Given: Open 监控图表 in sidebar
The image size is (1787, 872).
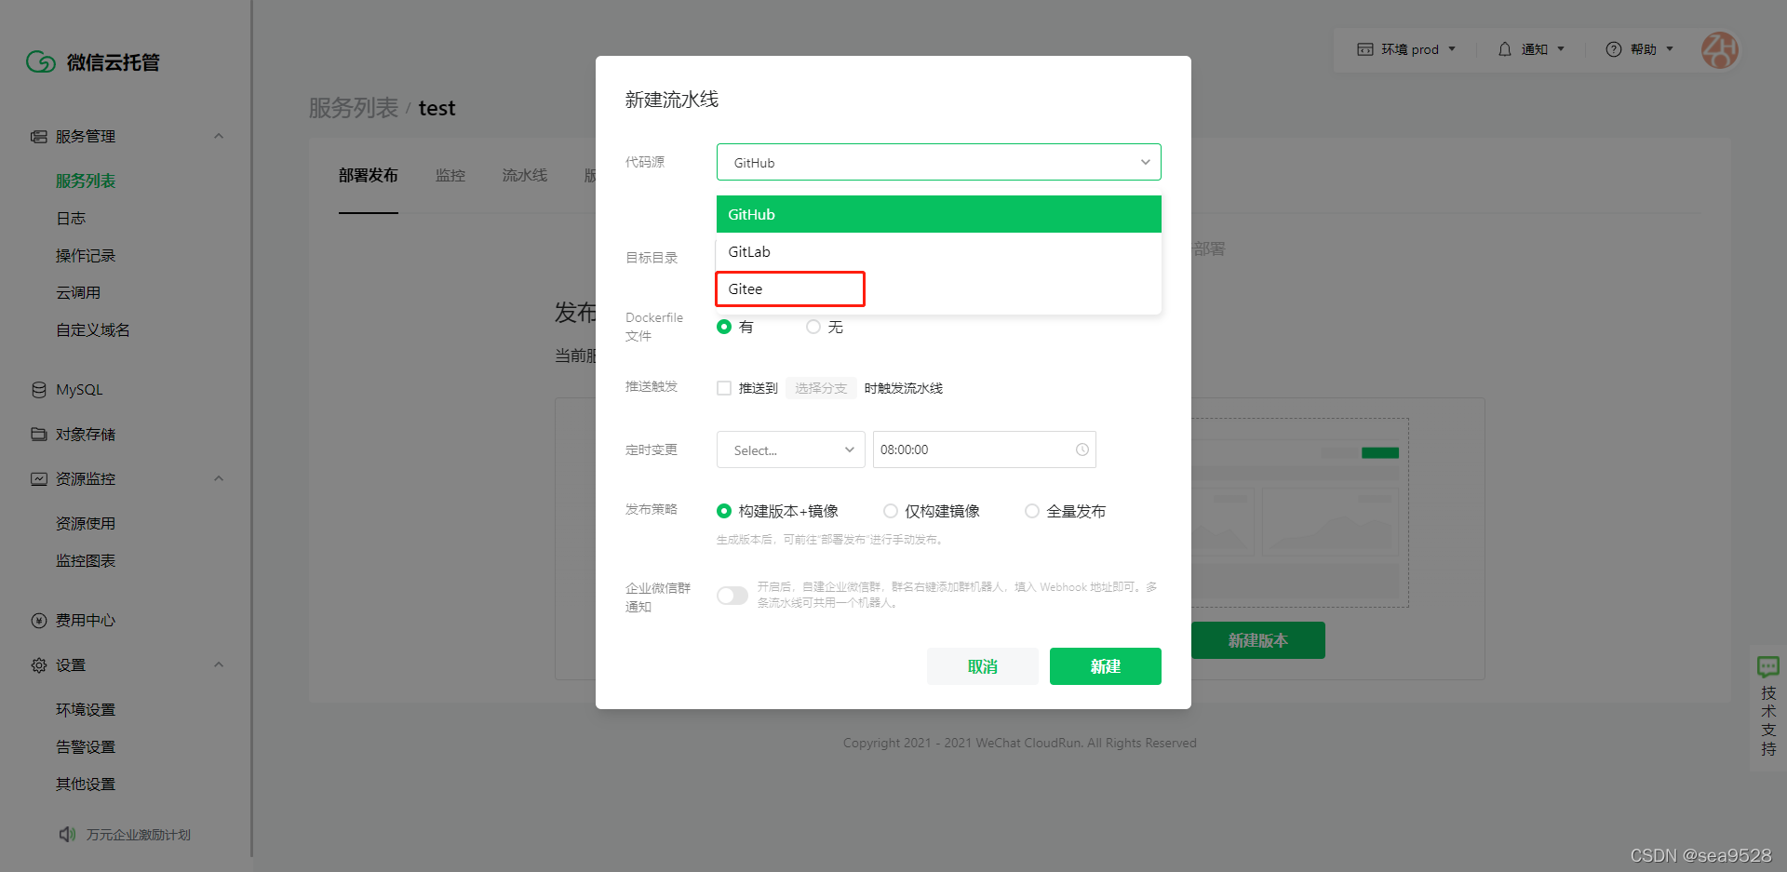Looking at the screenshot, I should 86,560.
